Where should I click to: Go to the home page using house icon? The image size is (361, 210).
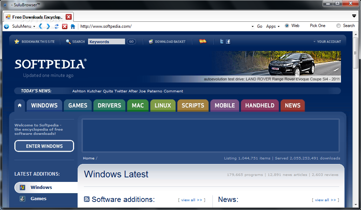[73, 26]
